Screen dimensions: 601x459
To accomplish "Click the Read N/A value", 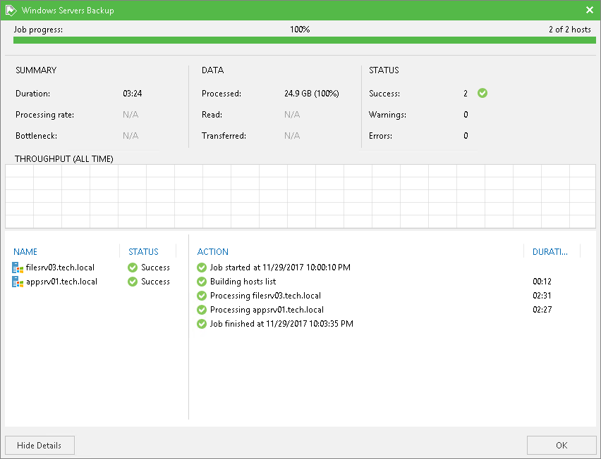I will pos(292,114).
